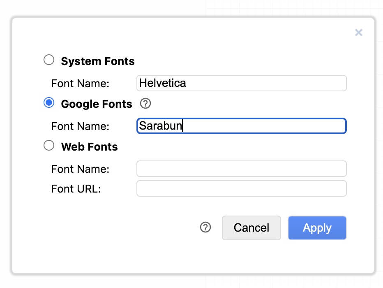Click the Font Name label under Google Fonts

click(x=80, y=126)
